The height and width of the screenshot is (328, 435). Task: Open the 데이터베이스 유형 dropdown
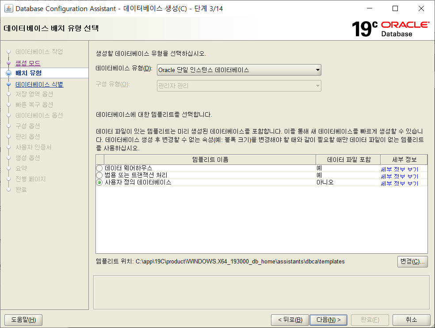point(239,70)
